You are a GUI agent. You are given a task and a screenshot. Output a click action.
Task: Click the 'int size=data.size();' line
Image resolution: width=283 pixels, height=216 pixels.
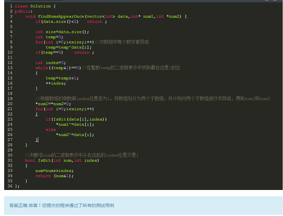click(x=62, y=32)
